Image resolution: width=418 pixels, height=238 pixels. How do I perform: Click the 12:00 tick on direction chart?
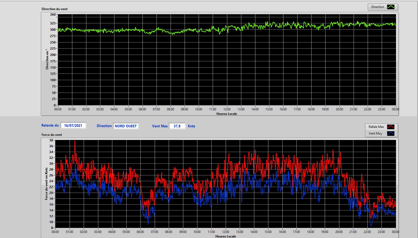(227, 109)
